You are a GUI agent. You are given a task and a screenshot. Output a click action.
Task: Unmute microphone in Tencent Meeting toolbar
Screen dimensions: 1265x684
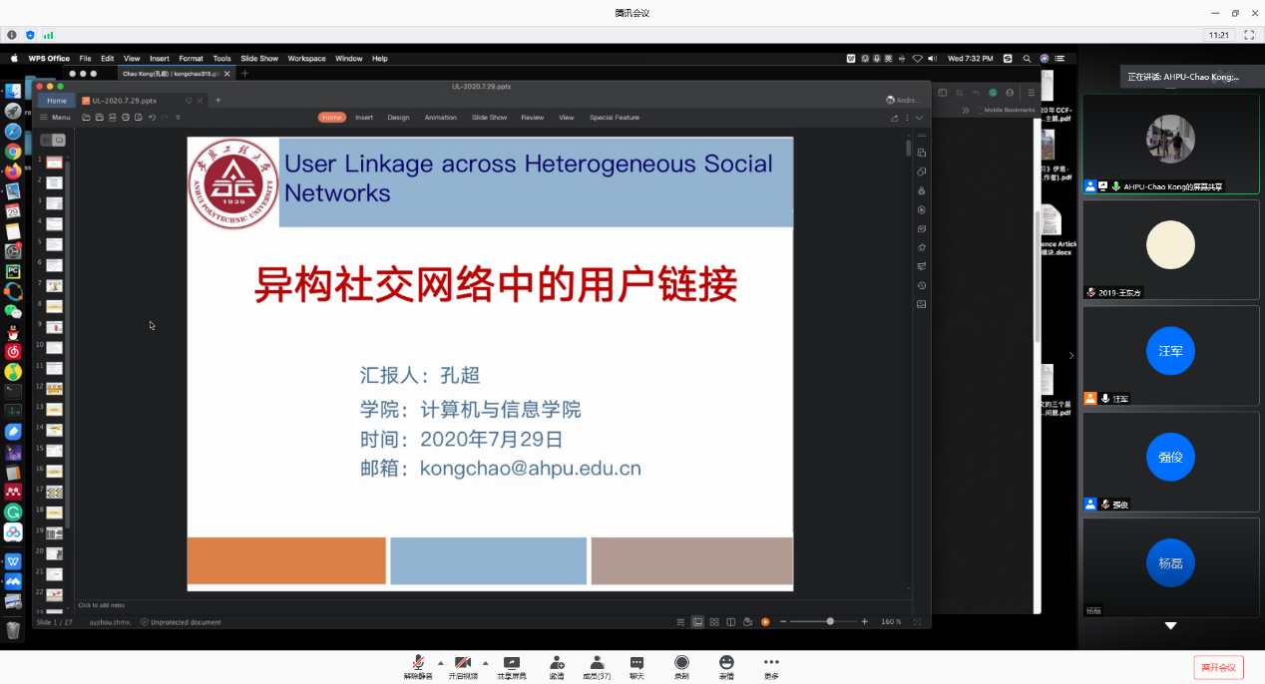[418, 664]
